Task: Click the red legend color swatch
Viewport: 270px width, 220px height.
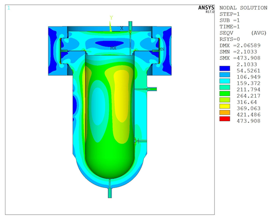Action: point(224,119)
